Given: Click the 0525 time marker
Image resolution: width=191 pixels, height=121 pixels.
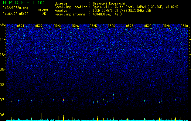Looking at the screenshot, I should point(93,26).
